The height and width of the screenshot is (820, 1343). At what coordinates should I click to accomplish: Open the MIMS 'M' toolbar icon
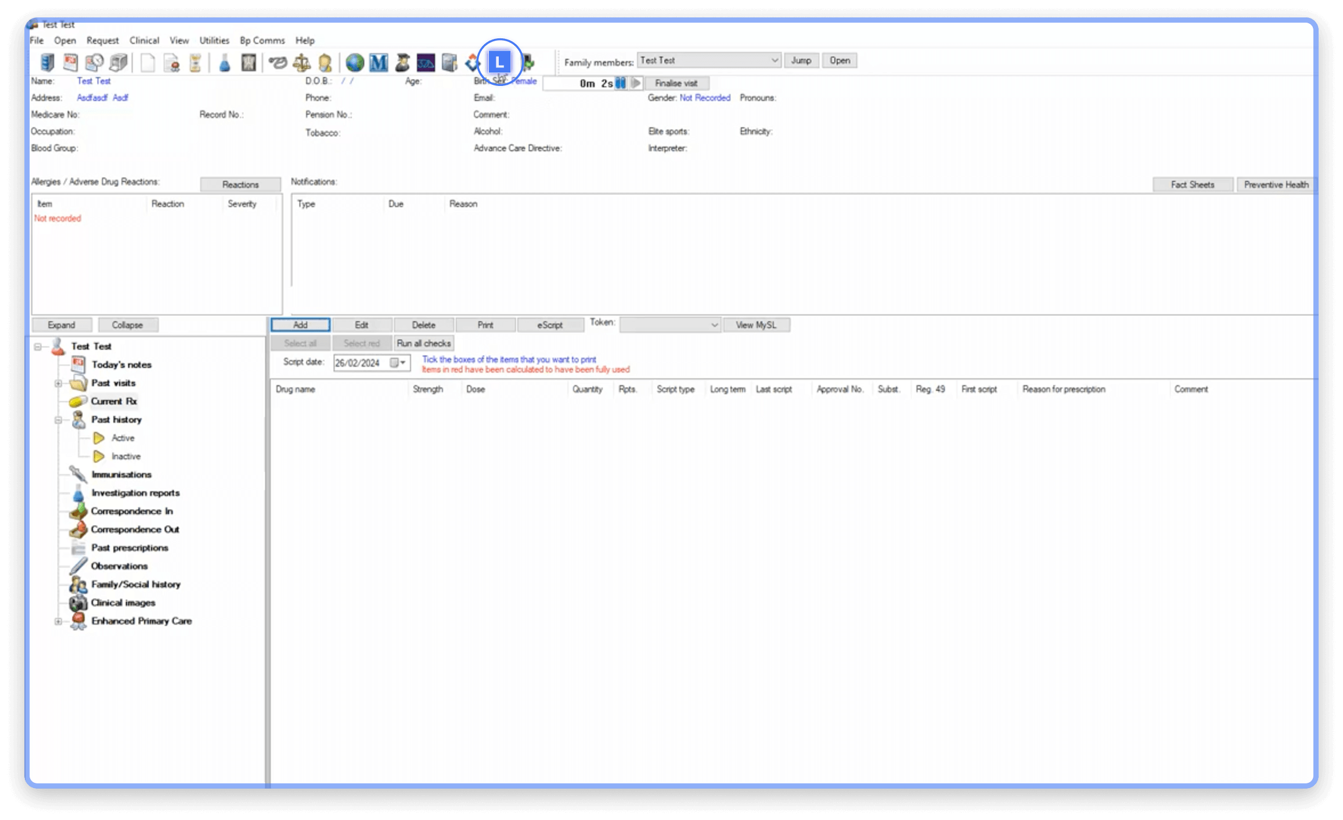pyautogui.click(x=379, y=62)
